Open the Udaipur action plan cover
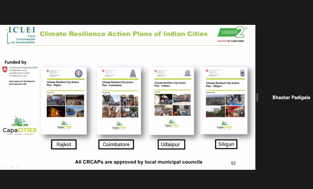Viewport: 313px width, 189px height. click(172, 101)
